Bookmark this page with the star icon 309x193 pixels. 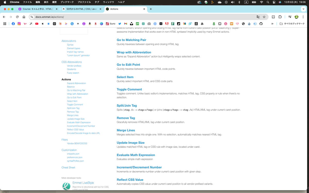[264, 17]
